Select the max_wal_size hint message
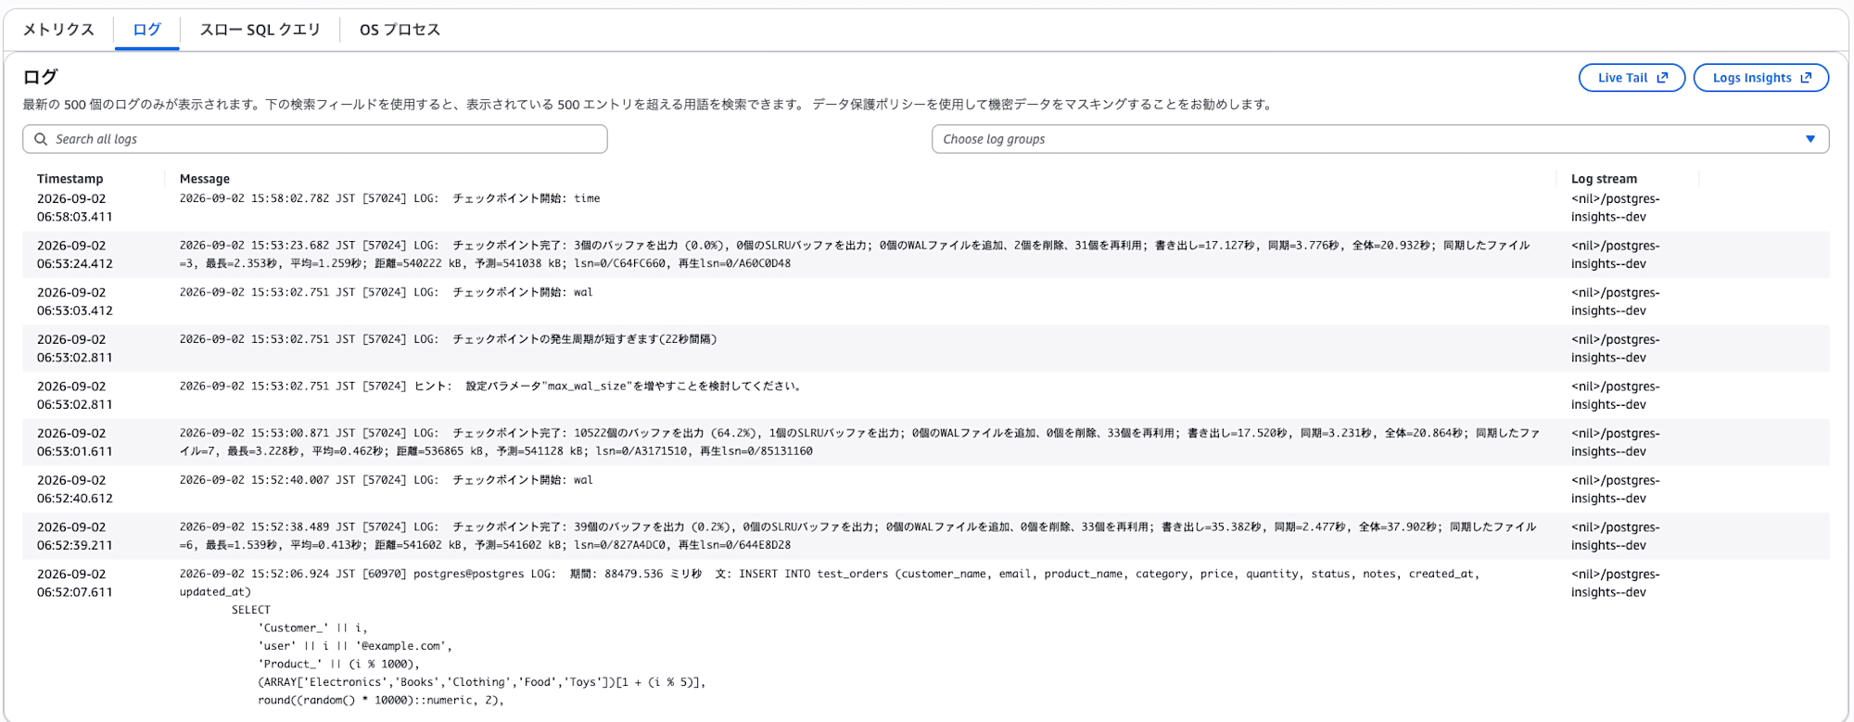 [491, 386]
